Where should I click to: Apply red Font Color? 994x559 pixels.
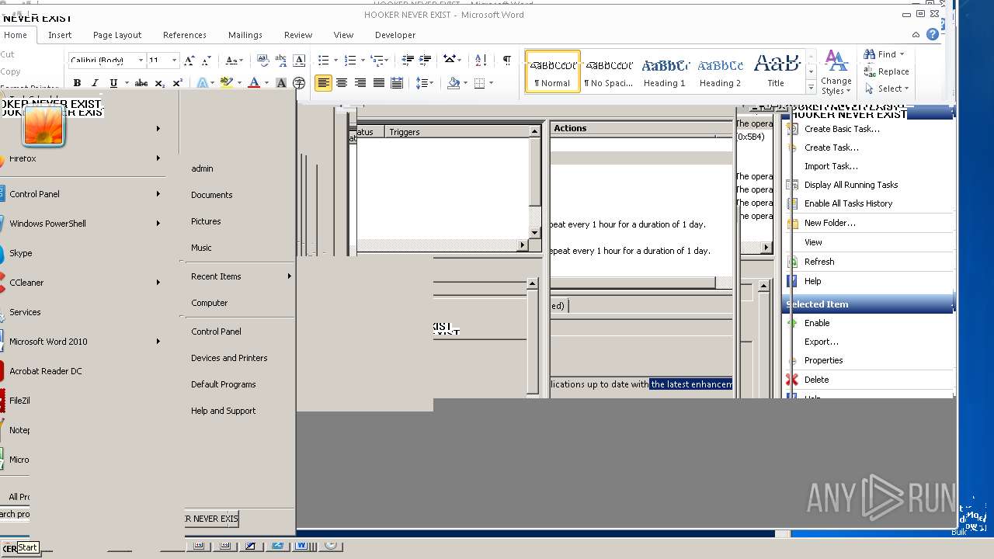[x=253, y=83]
